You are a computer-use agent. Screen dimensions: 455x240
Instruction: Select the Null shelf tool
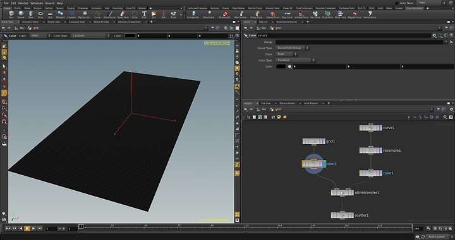pos(164,14)
